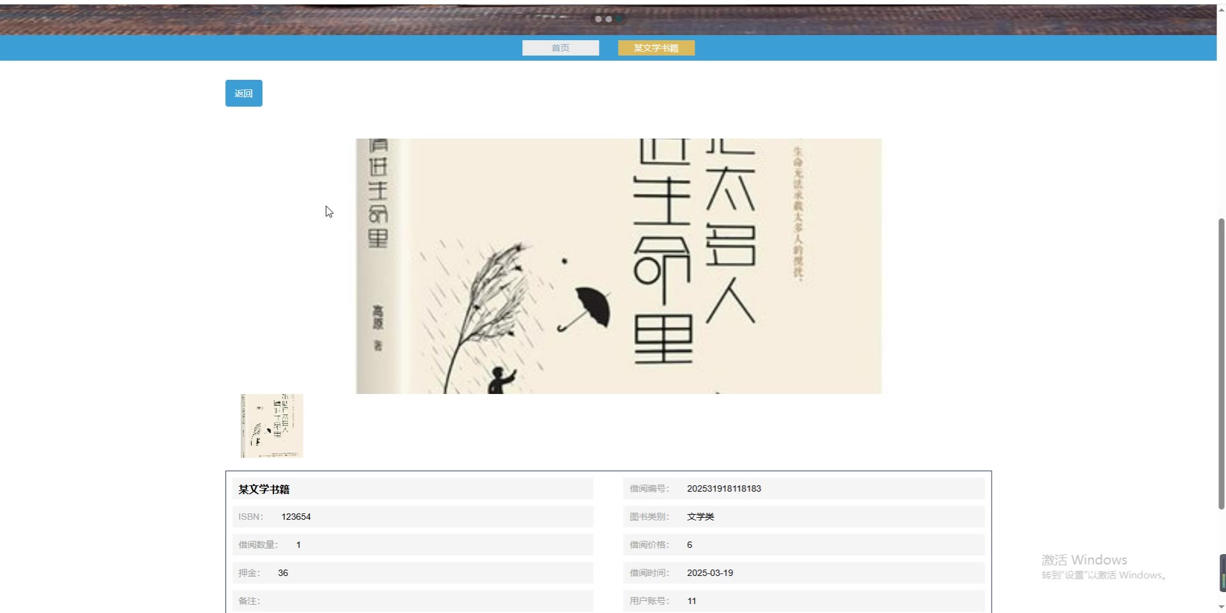Click the third carousel indicator dot

point(619,19)
